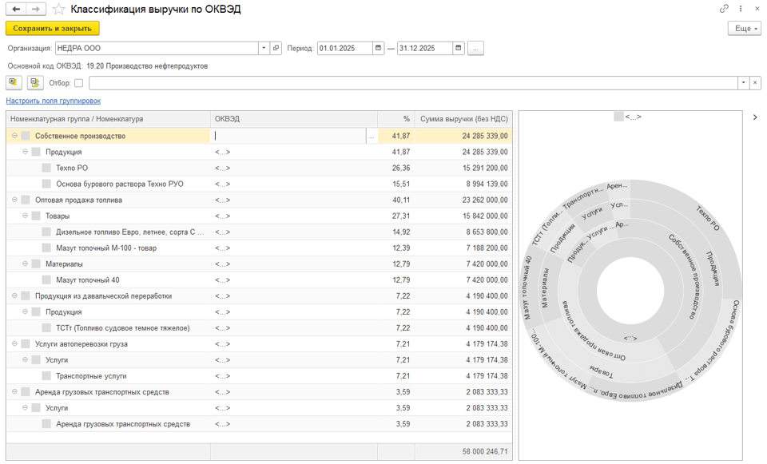Click the forward navigation arrow
The height and width of the screenshot is (464, 767).
(x=36, y=9)
